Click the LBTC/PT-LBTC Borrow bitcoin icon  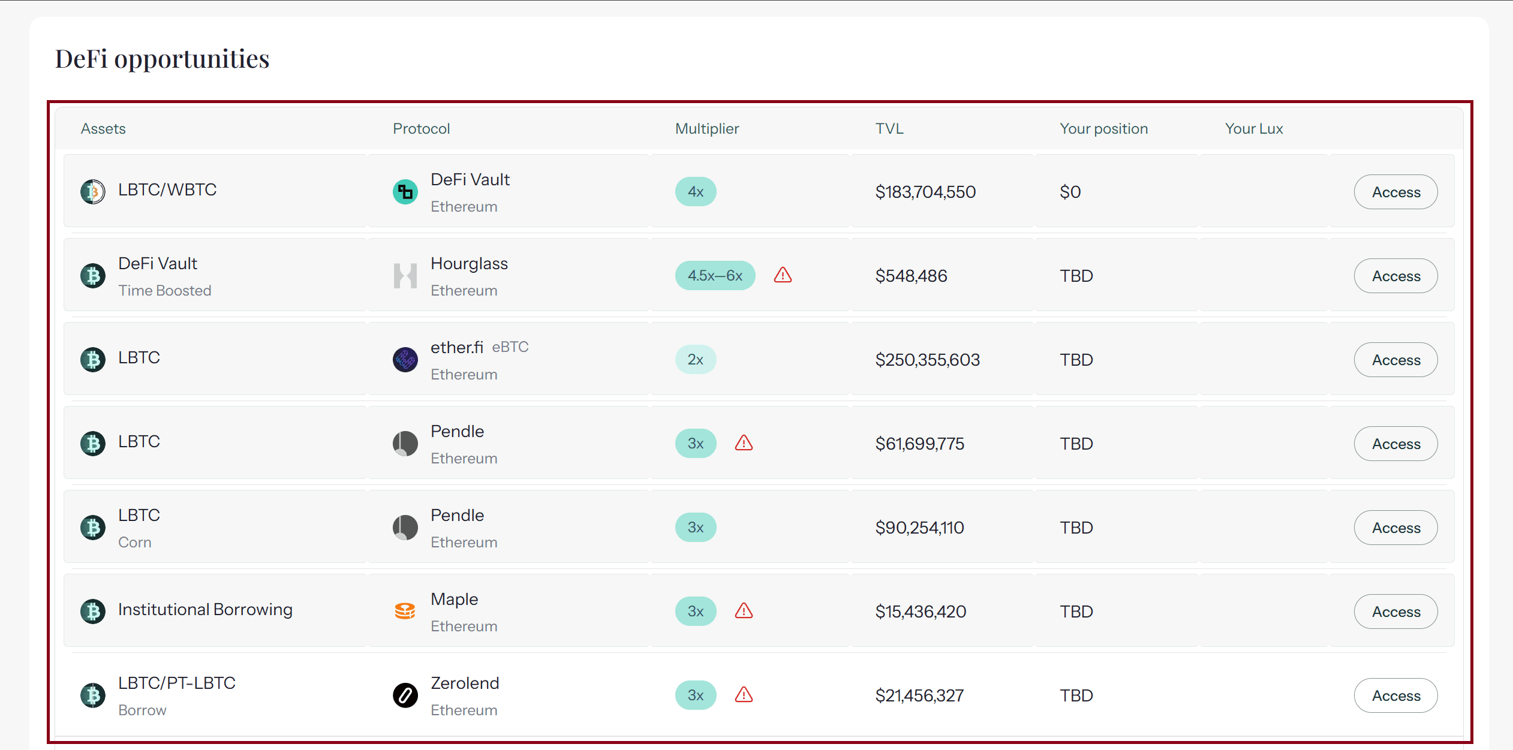point(93,695)
